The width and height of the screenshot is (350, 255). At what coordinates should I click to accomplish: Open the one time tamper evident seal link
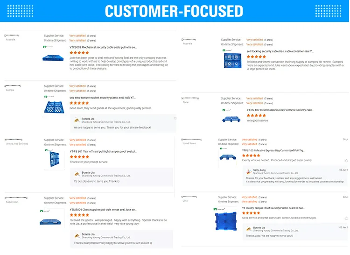[x=102, y=98]
